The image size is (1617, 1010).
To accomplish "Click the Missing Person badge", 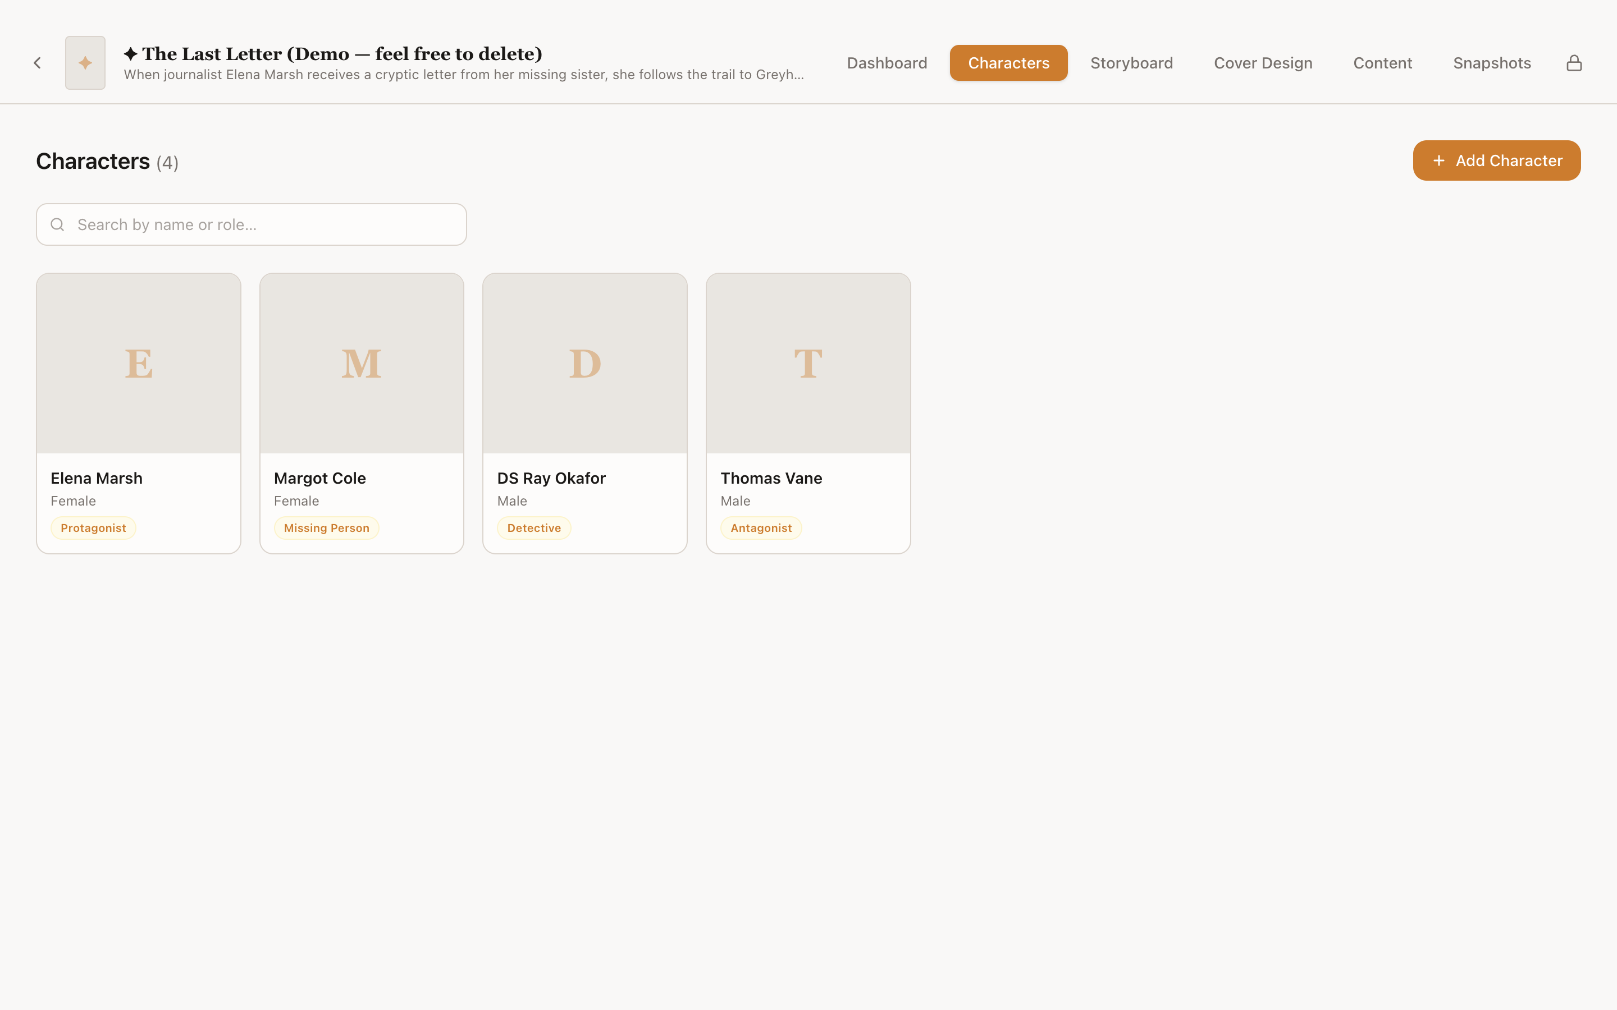I will (327, 527).
